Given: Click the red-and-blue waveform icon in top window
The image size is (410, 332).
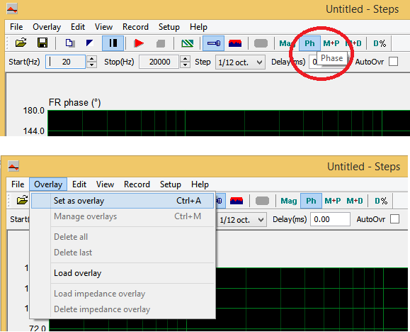Looking at the screenshot, I should [x=235, y=43].
